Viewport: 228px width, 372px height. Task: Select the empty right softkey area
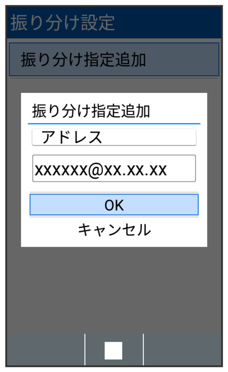pyautogui.click(x=182, y=349)
